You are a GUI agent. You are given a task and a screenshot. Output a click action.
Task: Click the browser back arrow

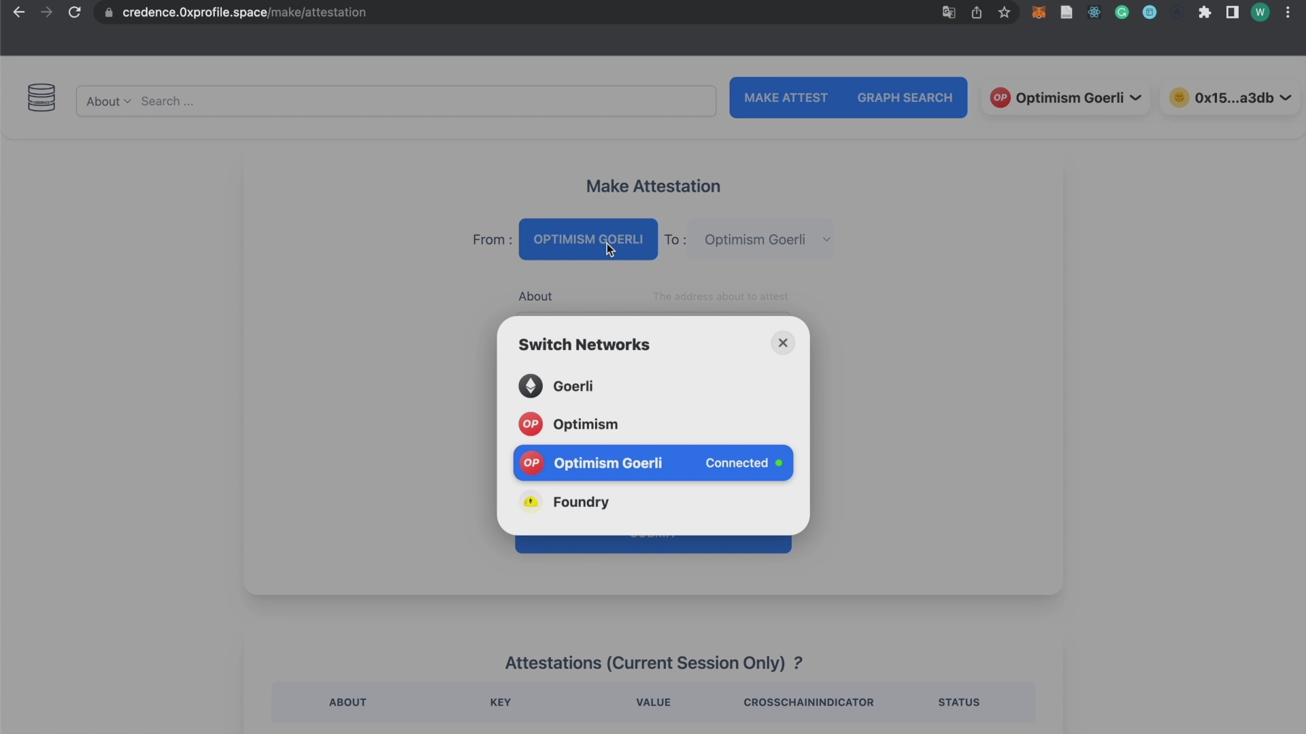(x=18, y=12)
